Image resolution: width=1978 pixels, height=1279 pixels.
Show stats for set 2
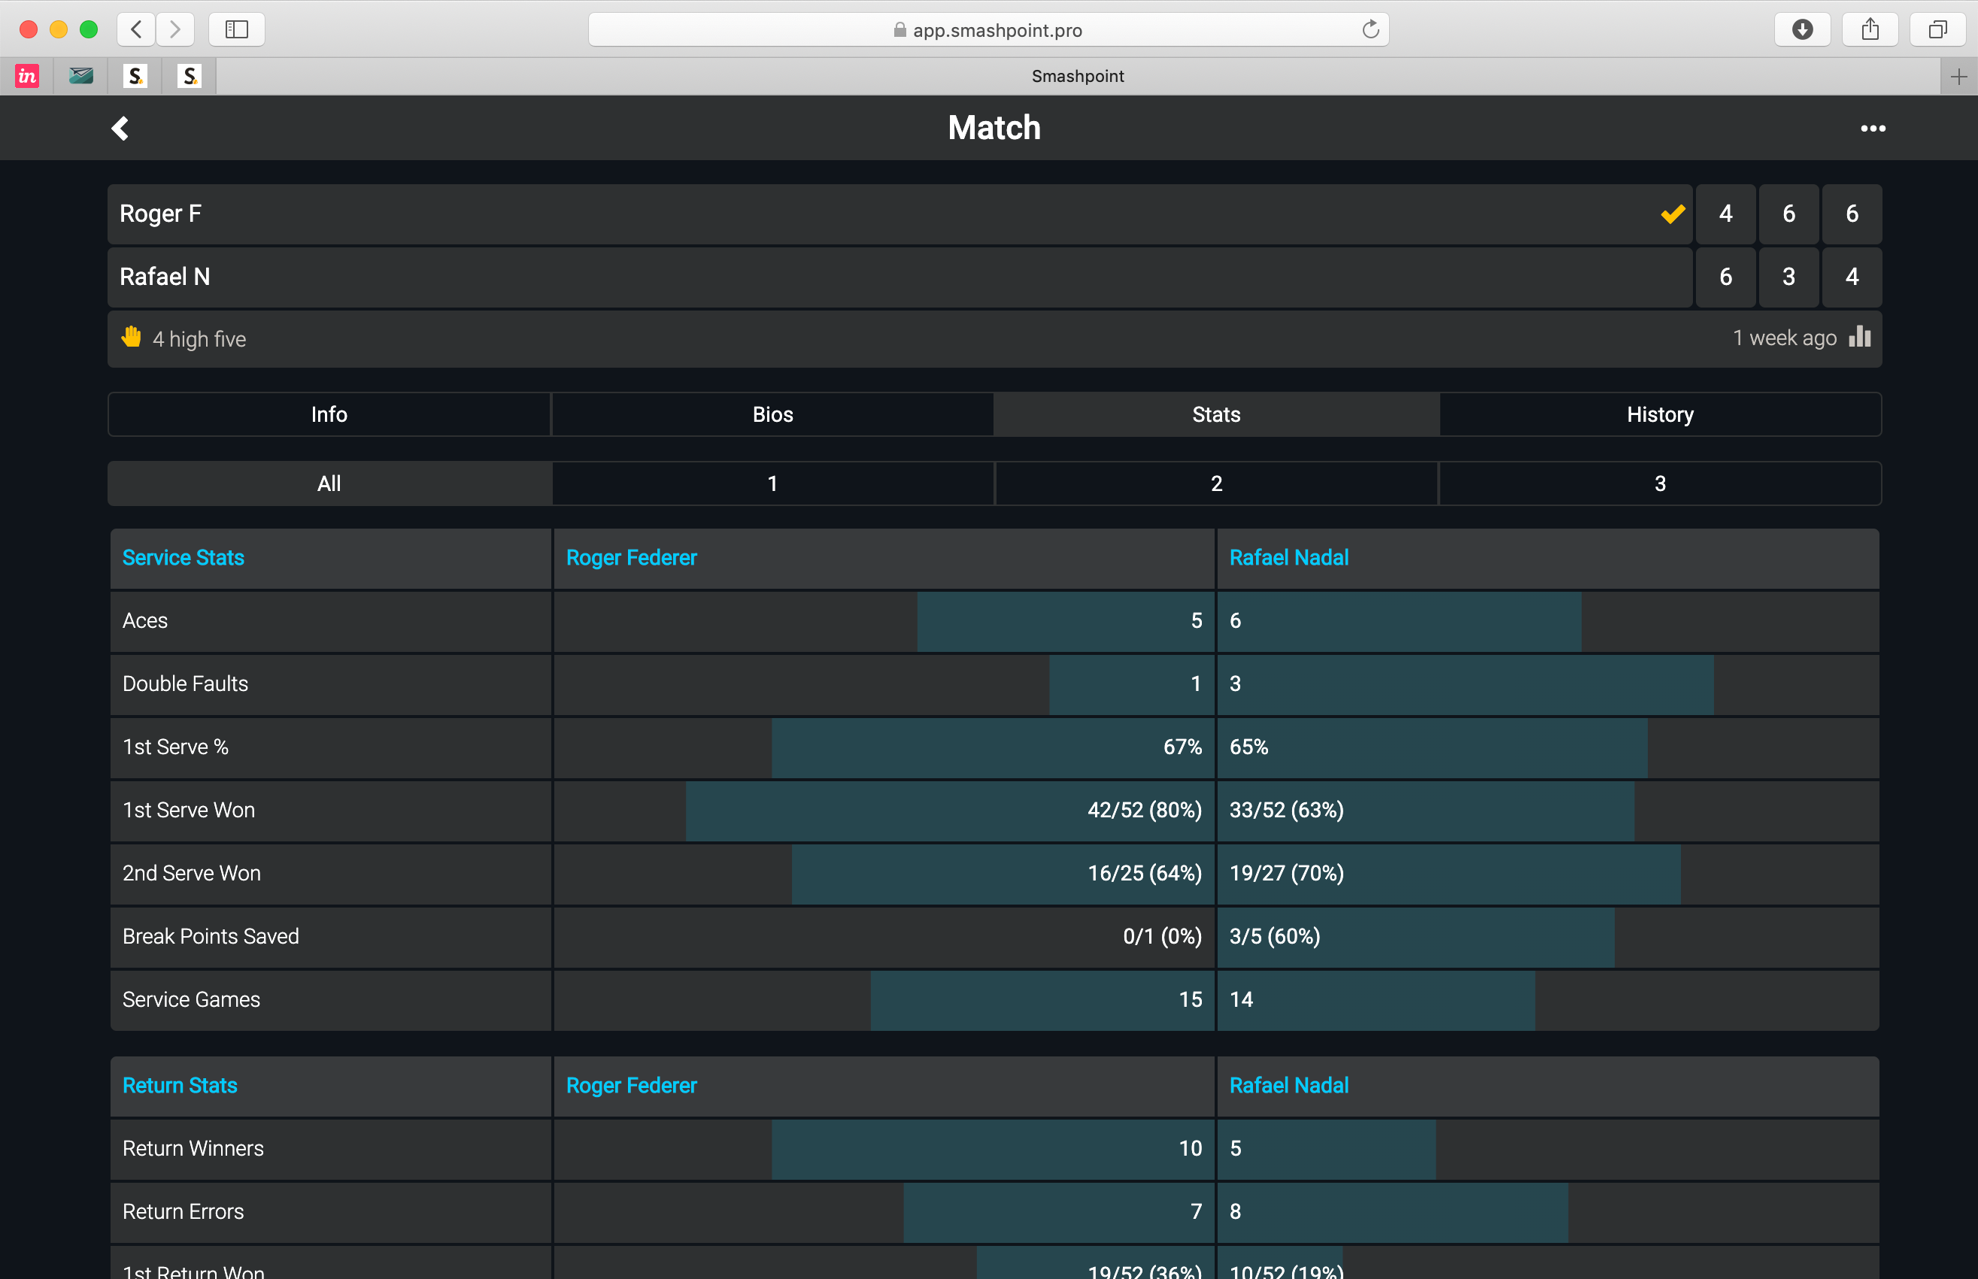[1216, 483]
